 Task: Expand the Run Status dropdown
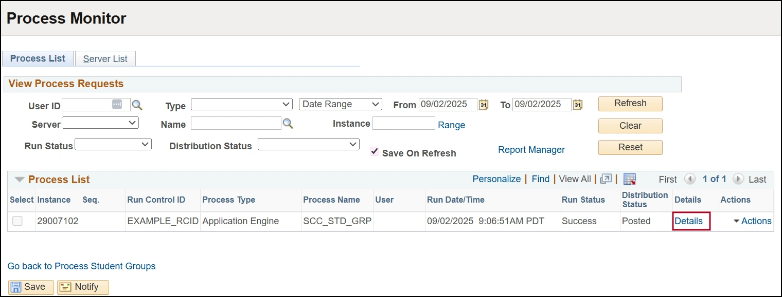[x=113, y=145]
